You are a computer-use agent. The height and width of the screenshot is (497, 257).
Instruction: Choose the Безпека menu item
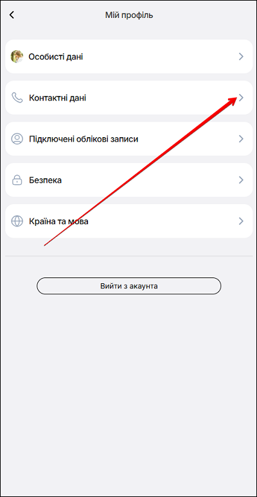pyautogui.click(x=128, y=180)
